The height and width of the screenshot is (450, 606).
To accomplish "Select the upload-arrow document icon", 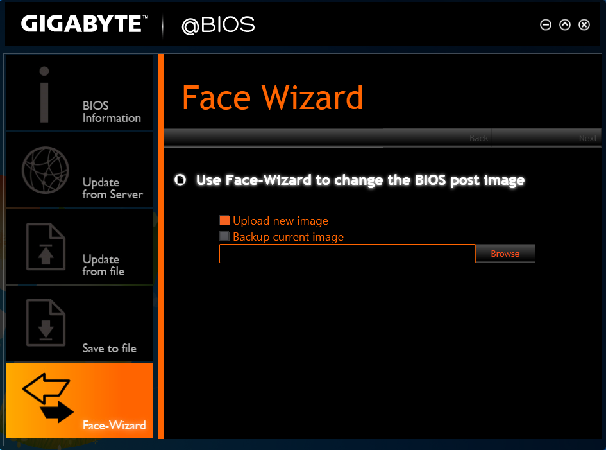I will point(46,247).
